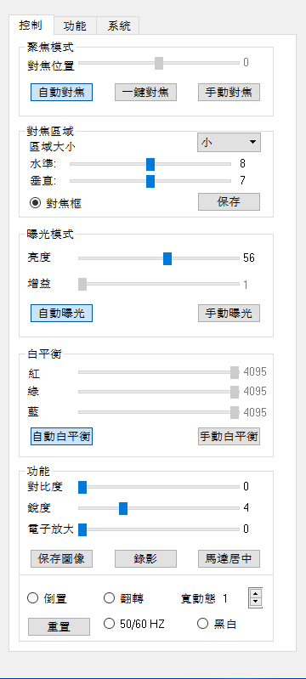This screenshot has width=306, height=679.
Task: Switch to the 功能 tab
Action: pyautogui.click(x=75, y=26)
